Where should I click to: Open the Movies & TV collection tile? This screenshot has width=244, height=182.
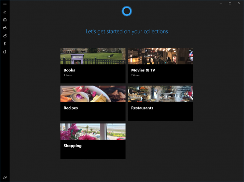click(160, 73)
